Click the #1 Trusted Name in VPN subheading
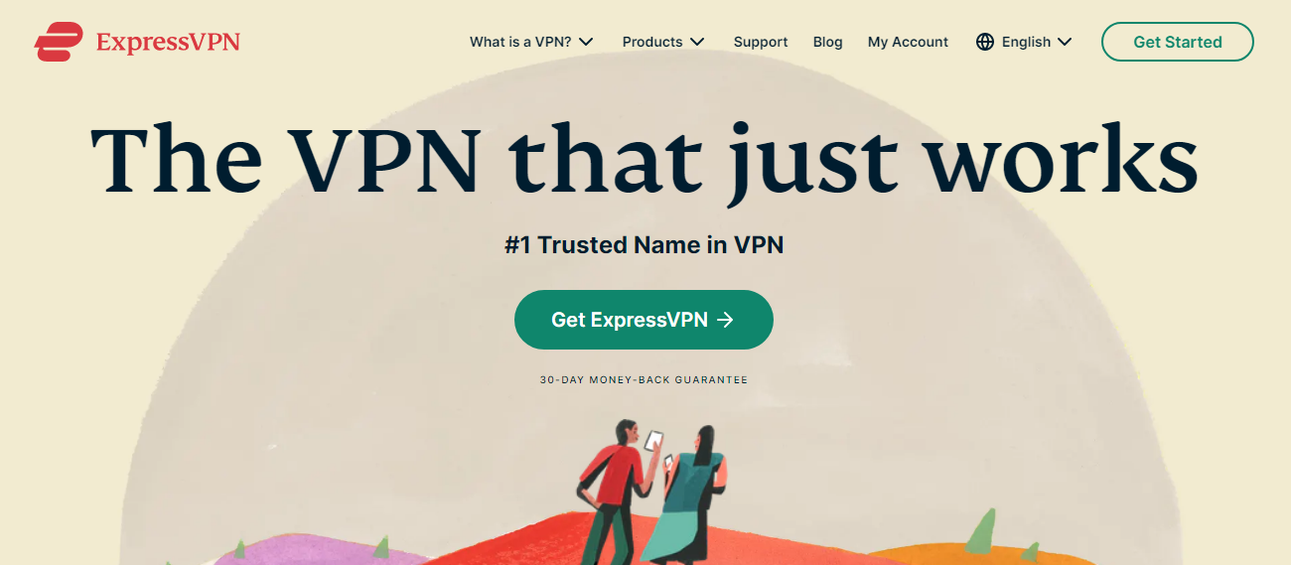 point(644,244)
